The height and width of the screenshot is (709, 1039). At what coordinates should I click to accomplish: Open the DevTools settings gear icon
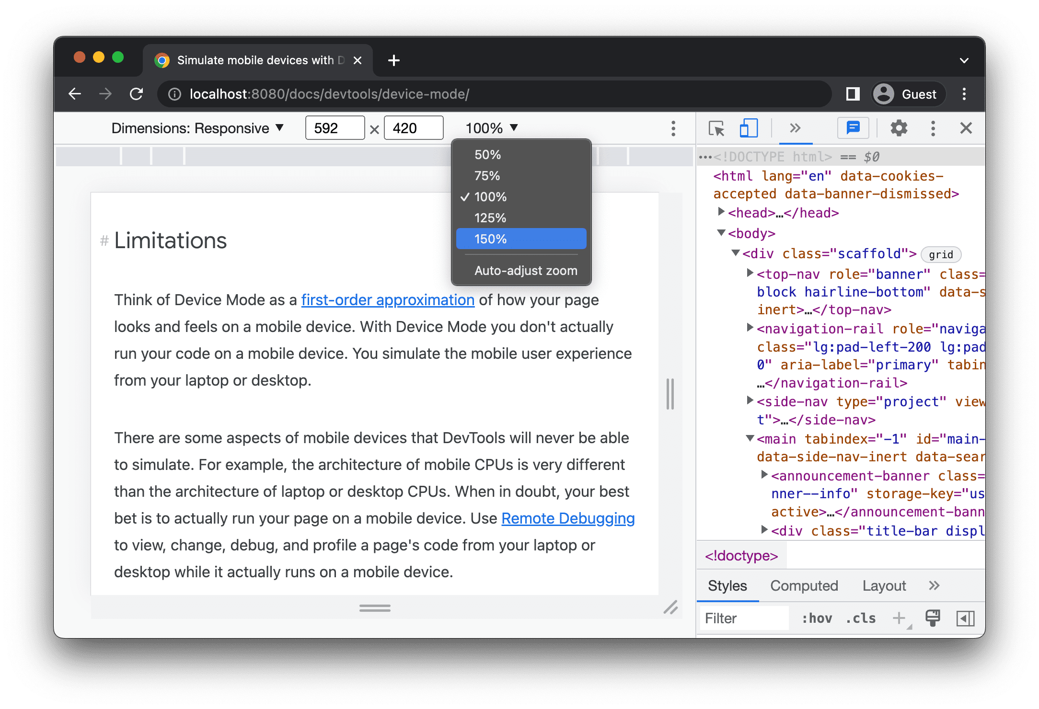[x=900, y=129]
